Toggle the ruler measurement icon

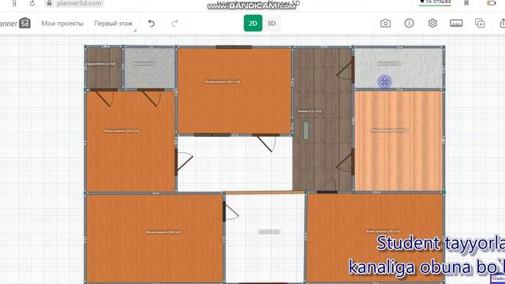[x=456, y=23]
